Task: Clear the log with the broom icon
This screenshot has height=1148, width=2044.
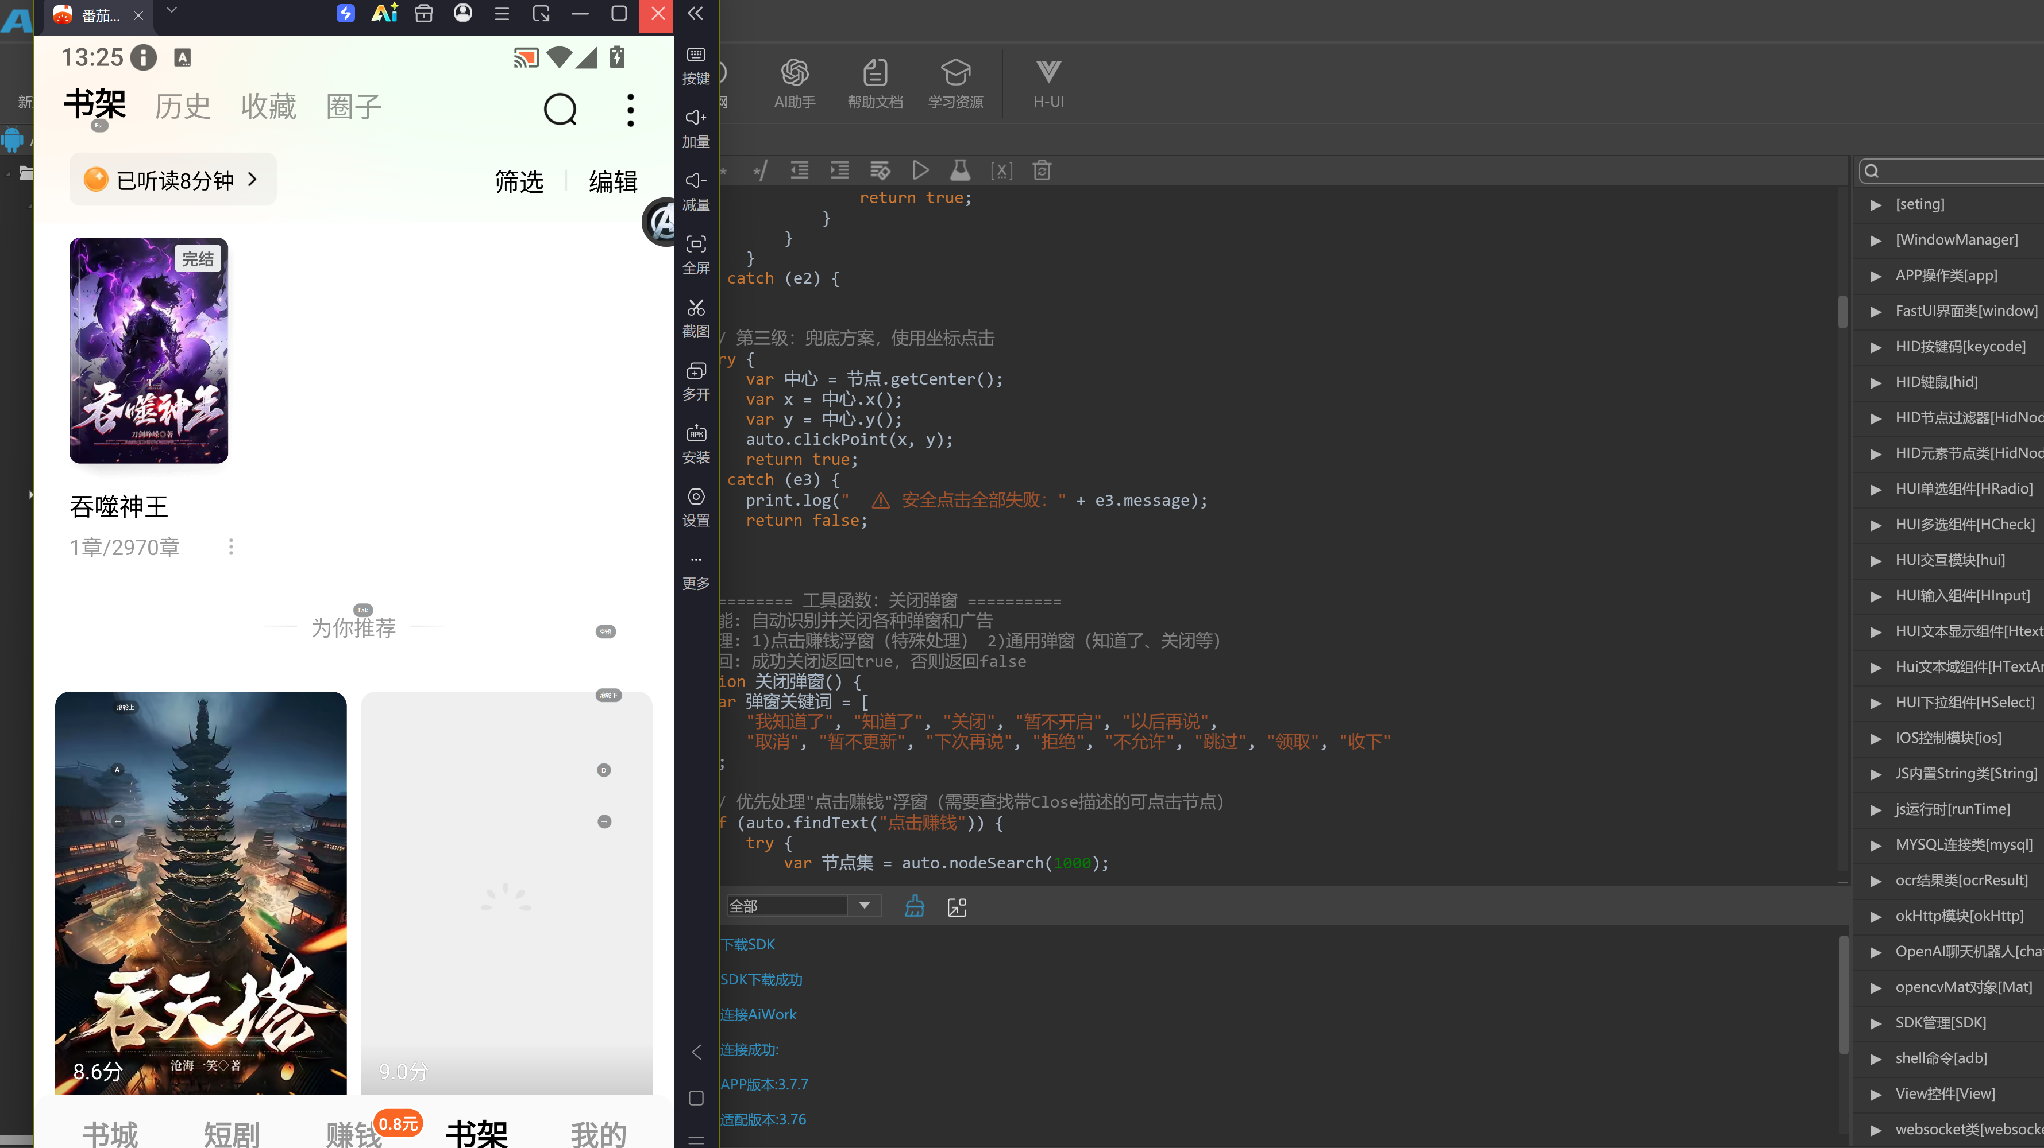Action: point(914,906)
